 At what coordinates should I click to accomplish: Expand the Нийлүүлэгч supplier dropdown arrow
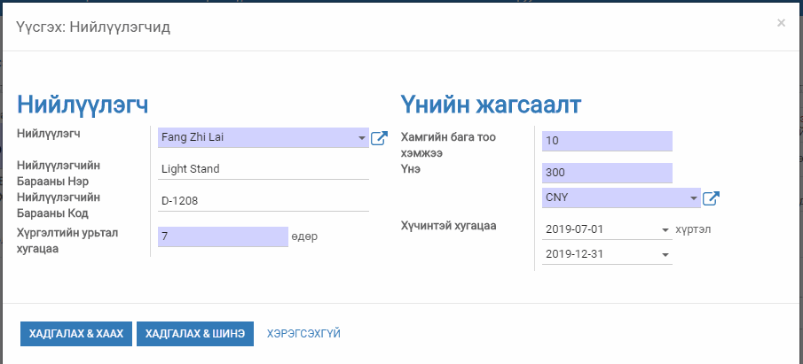click(362, 138)
